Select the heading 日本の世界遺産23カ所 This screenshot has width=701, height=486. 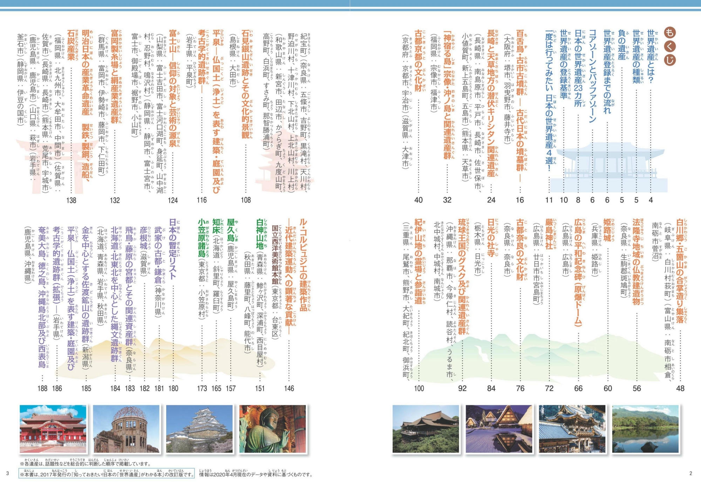[578, 68]
